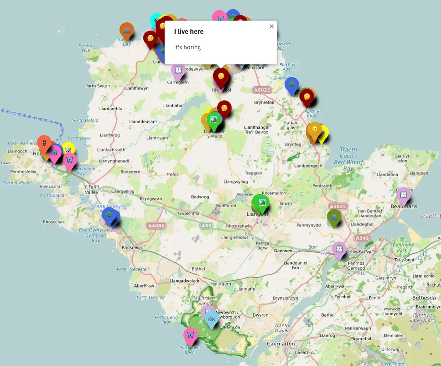Select the green picture marker at Llangefni

point(262,202)
